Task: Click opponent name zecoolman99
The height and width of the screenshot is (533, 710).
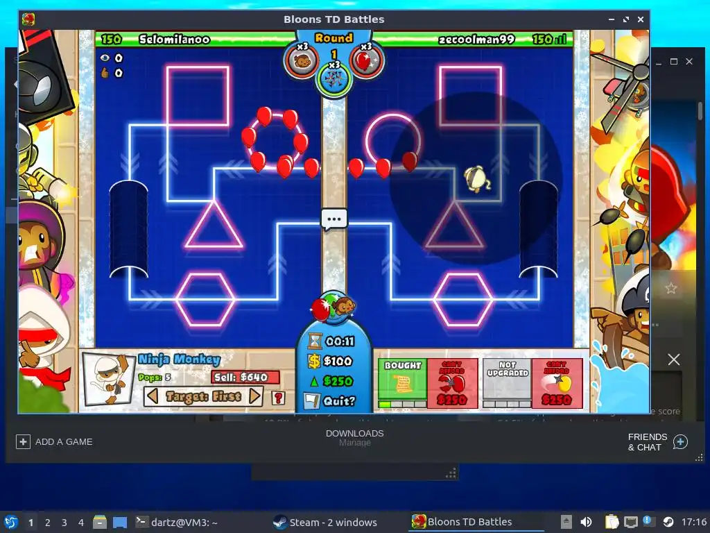Action: click(x=476, y=40)
